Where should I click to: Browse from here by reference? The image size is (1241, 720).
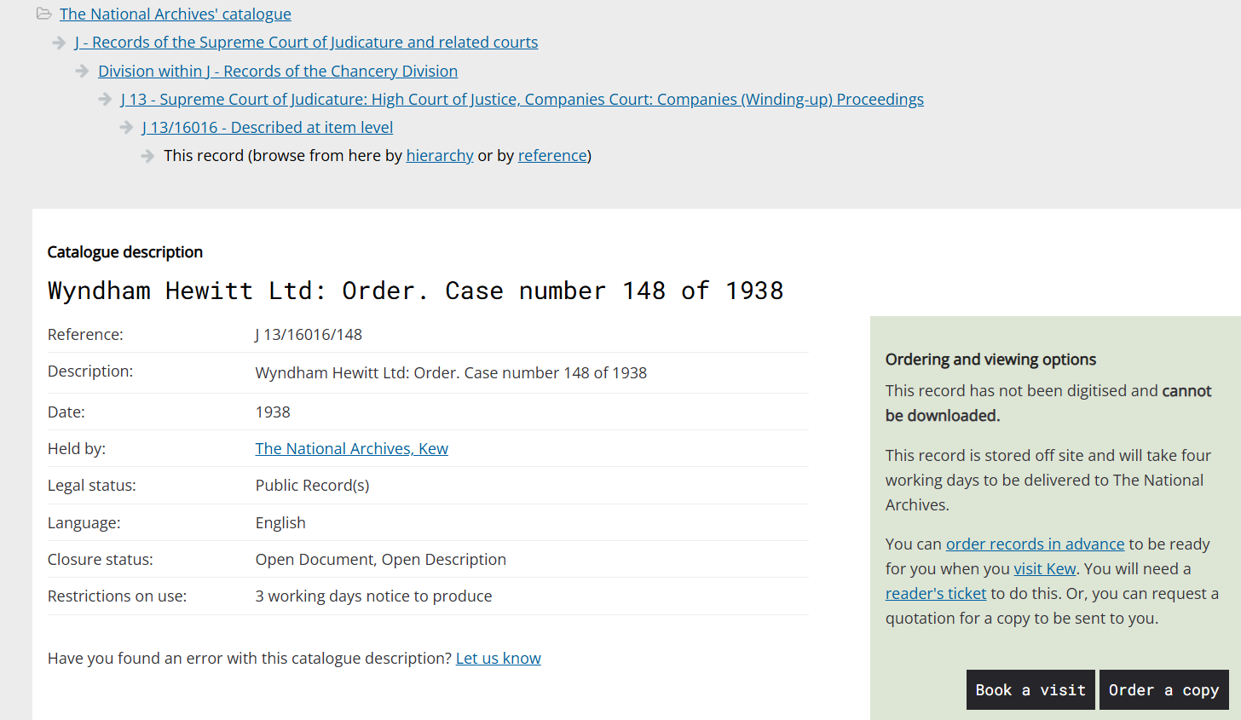coord(552,156)
